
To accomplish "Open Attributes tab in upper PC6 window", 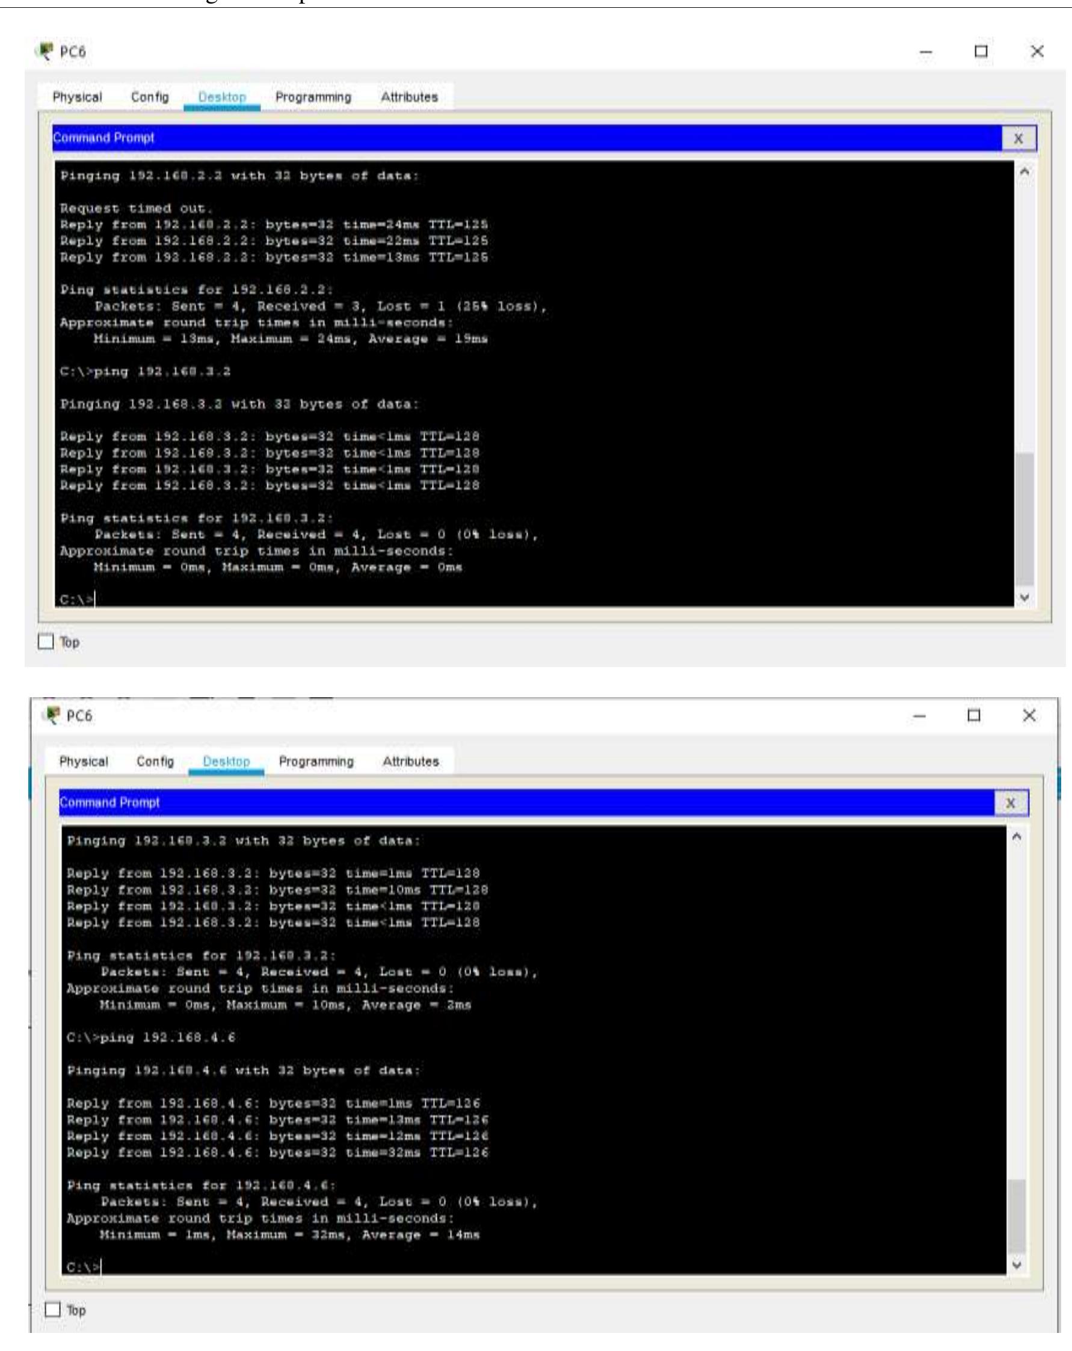I will click(x=409, y=97).
